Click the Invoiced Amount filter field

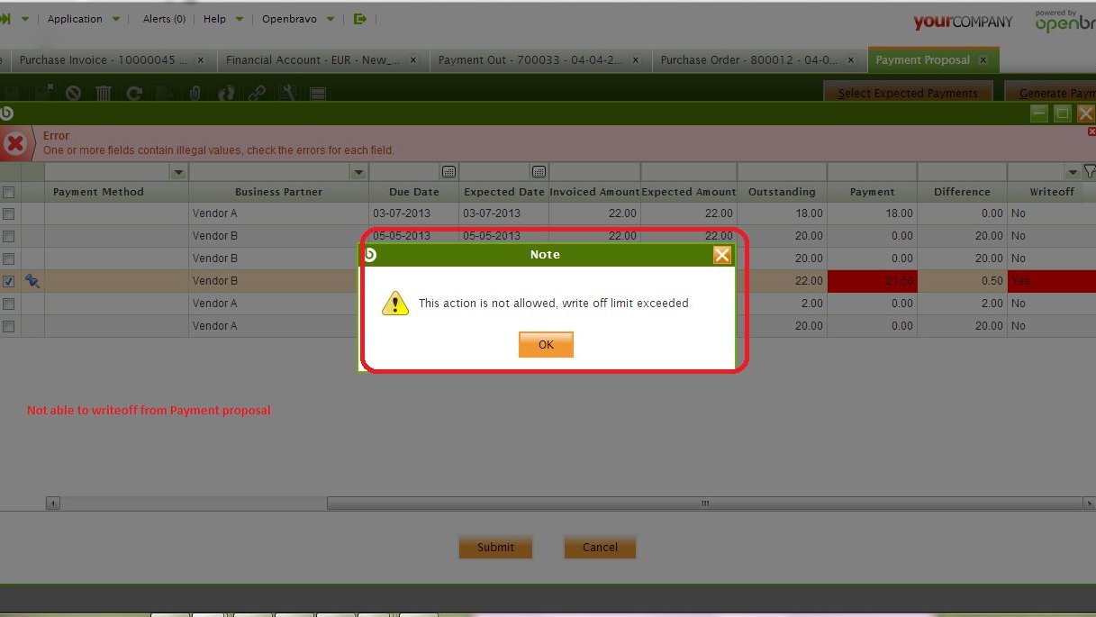[x=594, y=171]
